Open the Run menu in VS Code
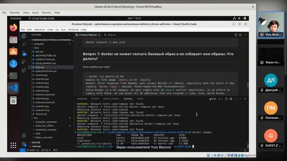 coord(63,30)
